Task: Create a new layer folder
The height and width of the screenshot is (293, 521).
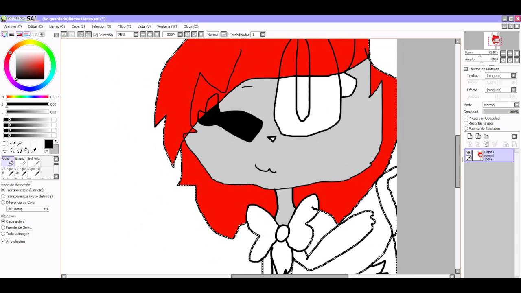Action: (x=486, y=136)
